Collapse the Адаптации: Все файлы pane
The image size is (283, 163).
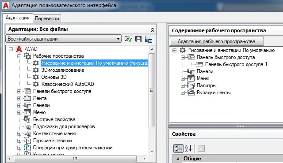(x=153, y=30)
